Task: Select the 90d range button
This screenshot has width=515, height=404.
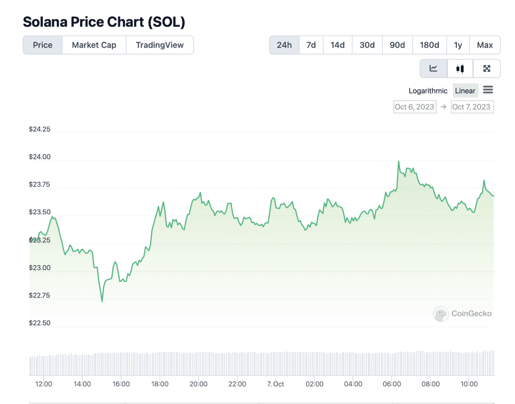Action: [397, 45]
